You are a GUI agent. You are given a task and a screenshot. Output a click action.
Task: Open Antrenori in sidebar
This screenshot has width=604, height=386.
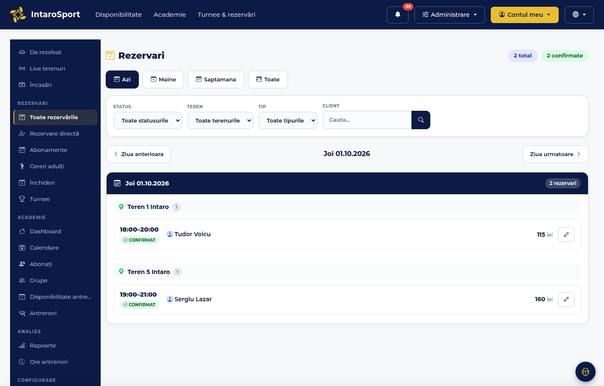[x=55, y=313]
